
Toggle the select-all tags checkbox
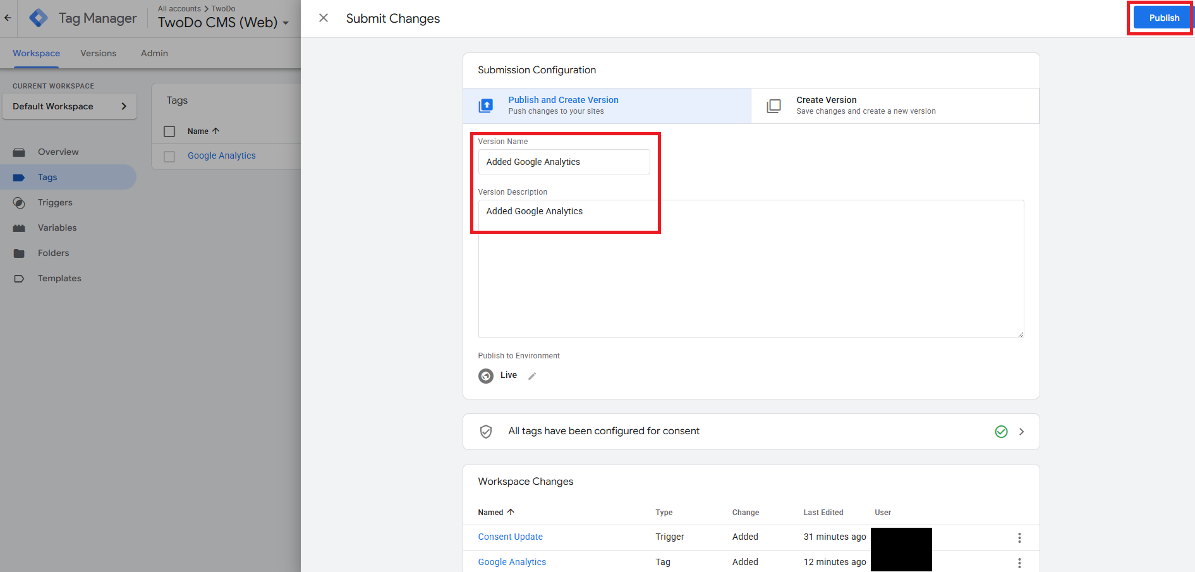[169, 131]
